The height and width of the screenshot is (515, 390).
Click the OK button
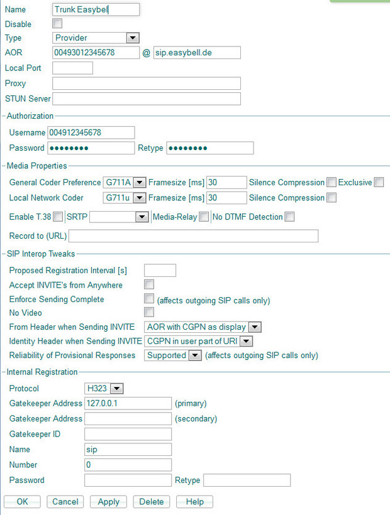pyautogui.click(x=23, y=502)
